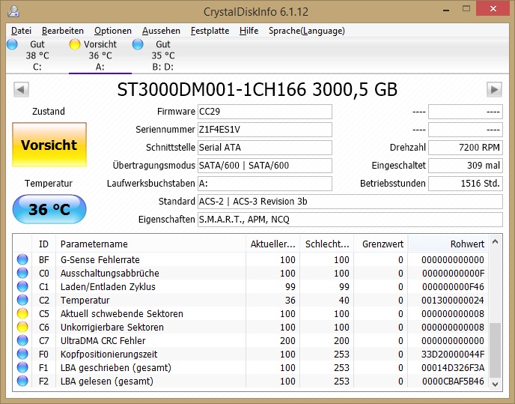
Task: Click the Firmware field CC29
Action: click(x=265, y=112)
